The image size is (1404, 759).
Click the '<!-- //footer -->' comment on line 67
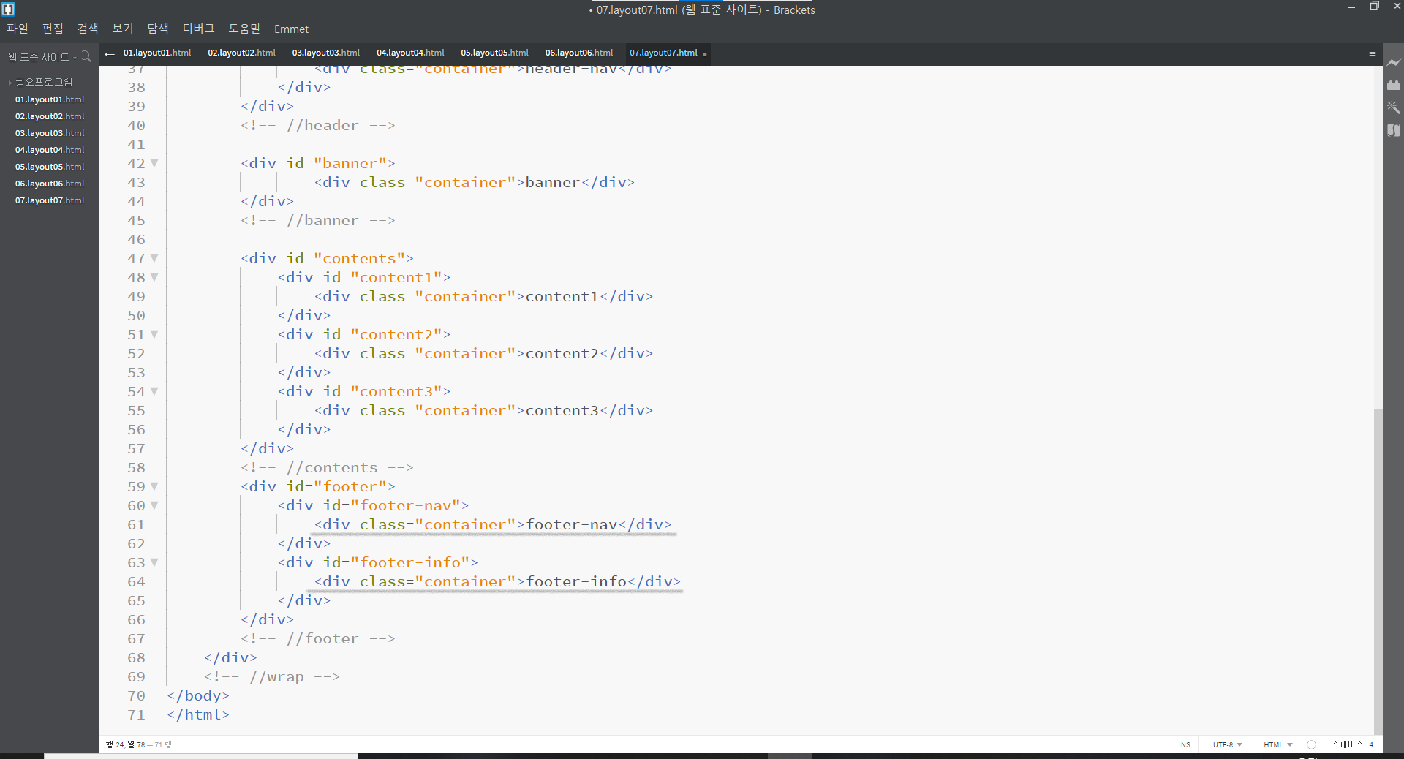point(318,639)
